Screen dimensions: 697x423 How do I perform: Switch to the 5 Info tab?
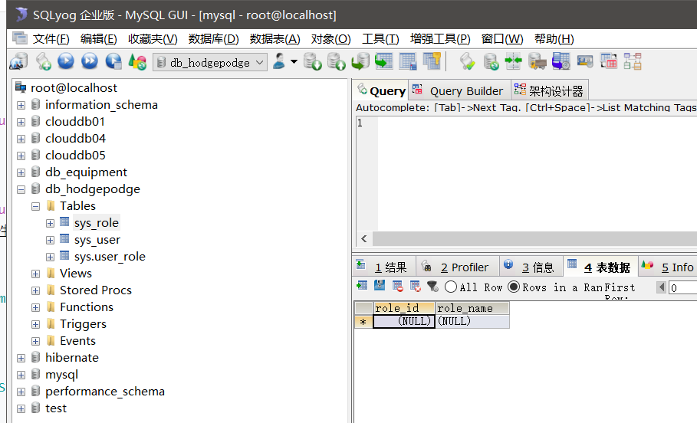tap(668, 267)
